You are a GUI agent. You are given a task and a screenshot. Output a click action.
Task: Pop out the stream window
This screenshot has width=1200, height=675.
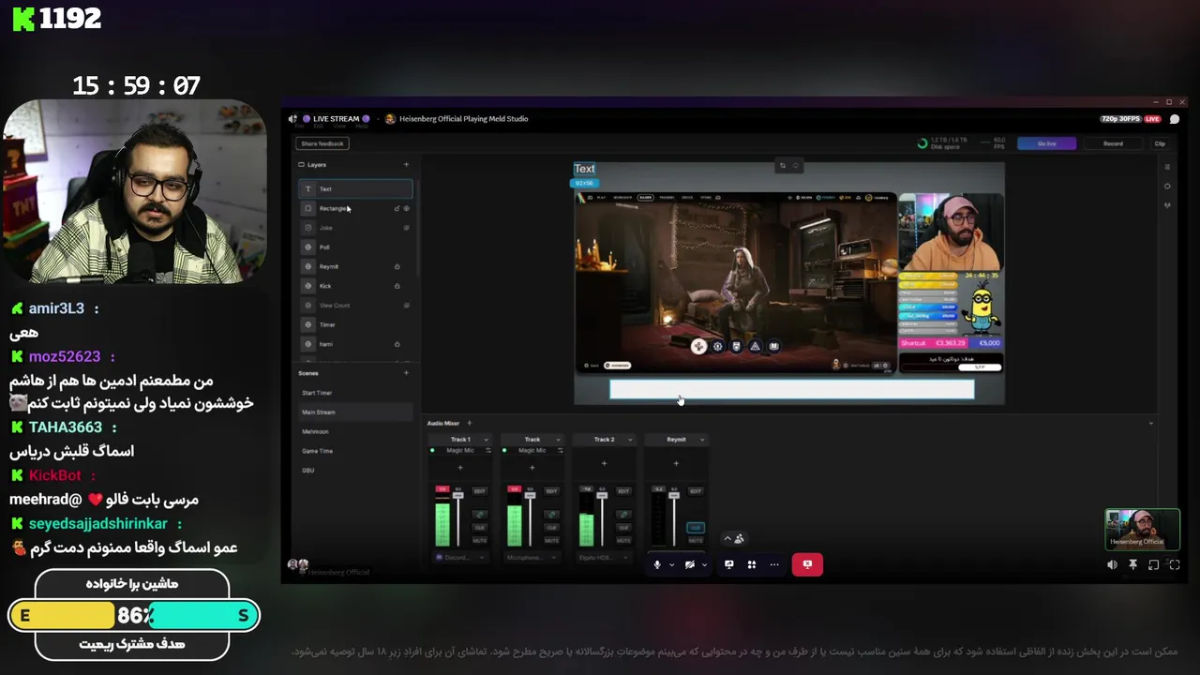(1153, 564)
